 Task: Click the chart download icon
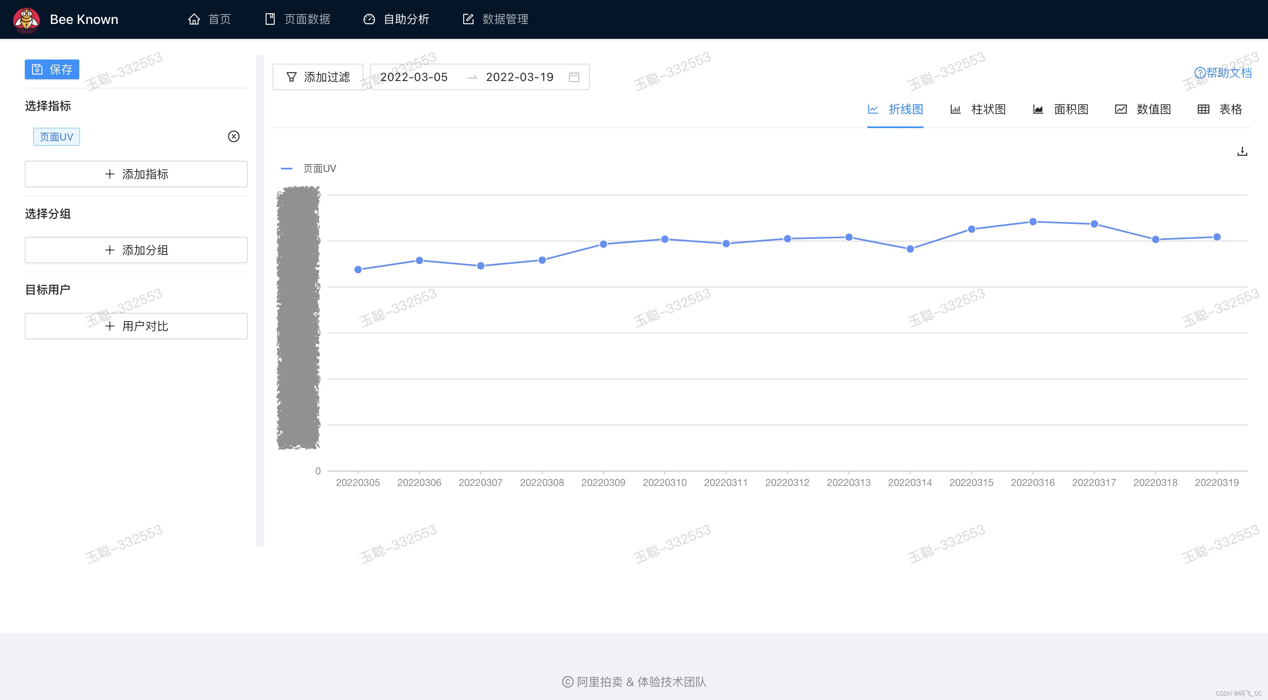coord(1242,151)
